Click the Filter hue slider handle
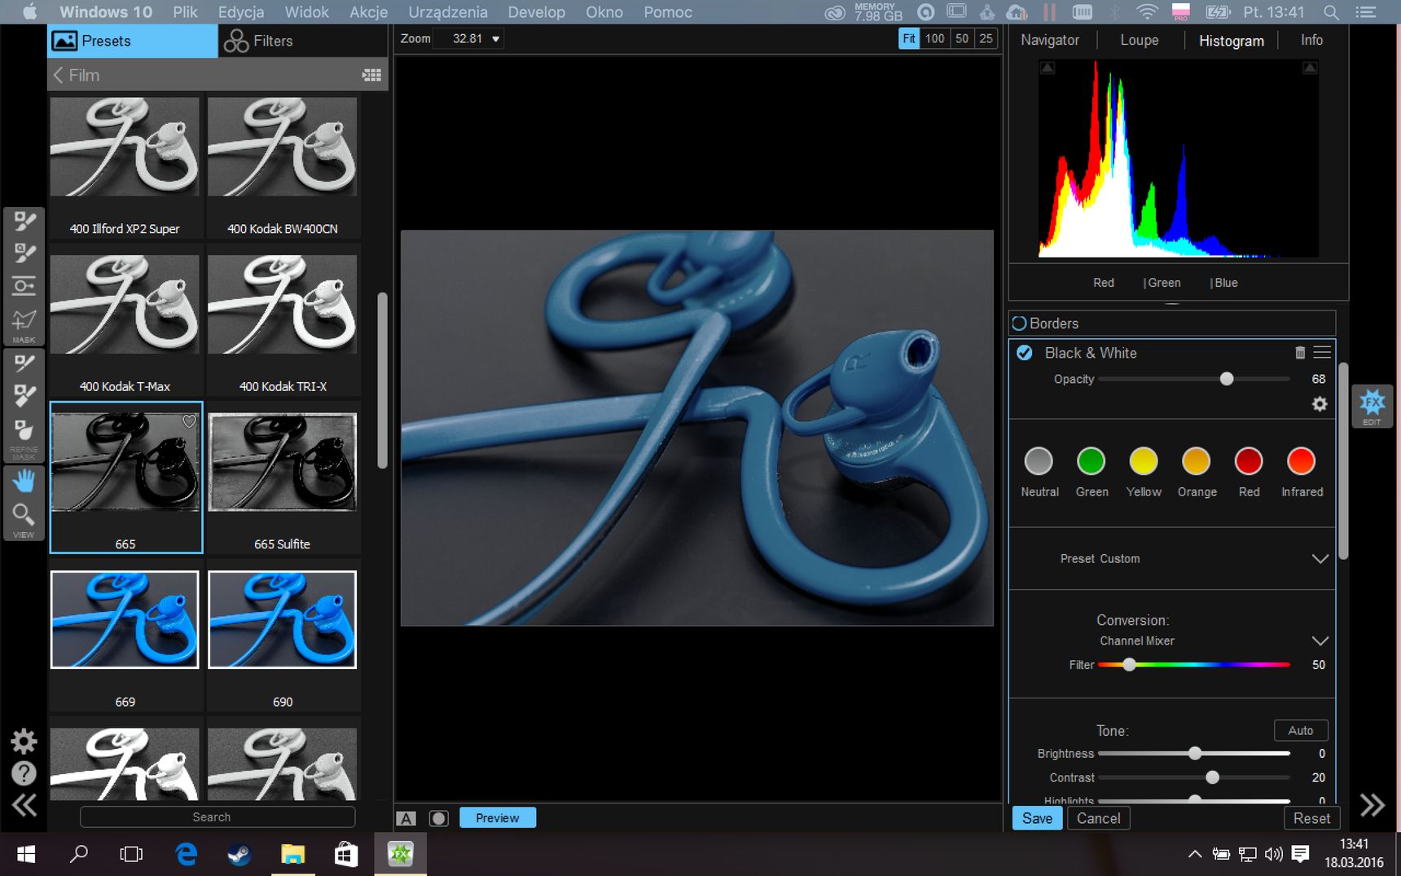 (1129, 665)
